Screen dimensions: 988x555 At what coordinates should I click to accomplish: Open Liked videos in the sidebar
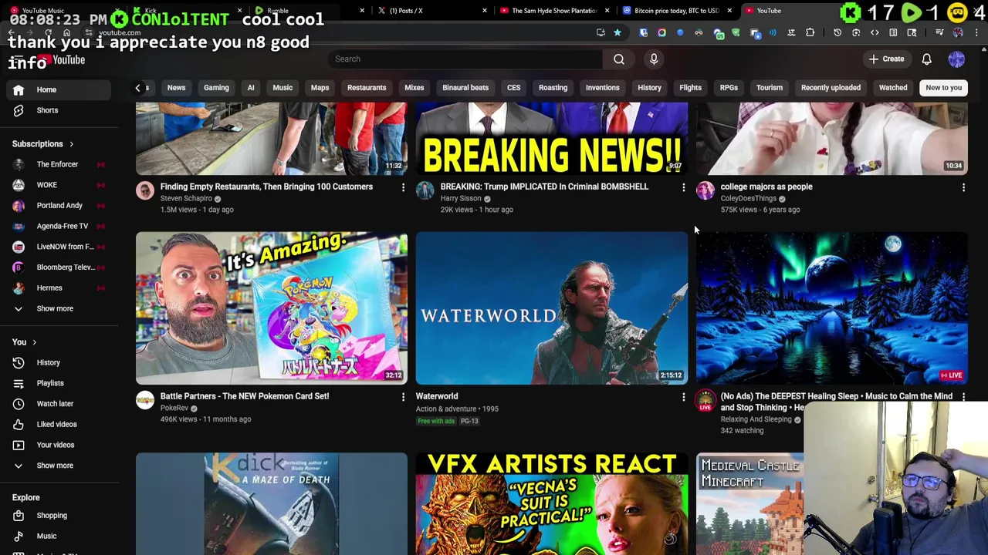59,424
